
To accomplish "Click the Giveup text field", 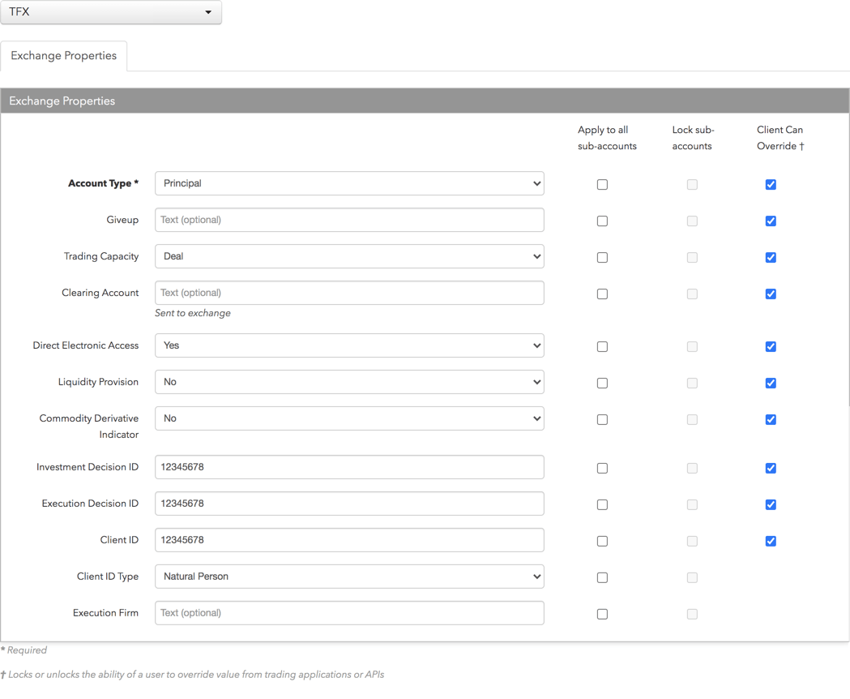I will (349, 220).
